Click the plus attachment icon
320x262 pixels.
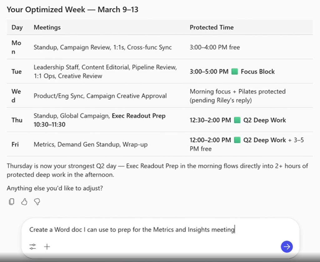point(47,246)
